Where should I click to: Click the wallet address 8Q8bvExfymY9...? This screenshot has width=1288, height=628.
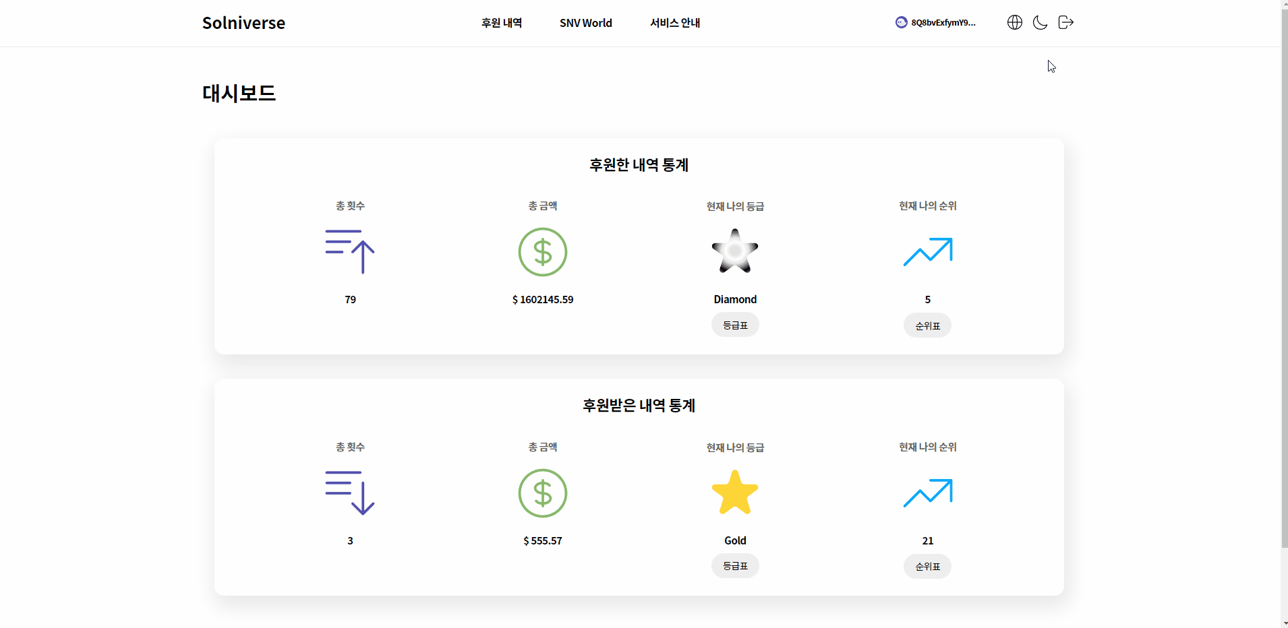(943, 22)
